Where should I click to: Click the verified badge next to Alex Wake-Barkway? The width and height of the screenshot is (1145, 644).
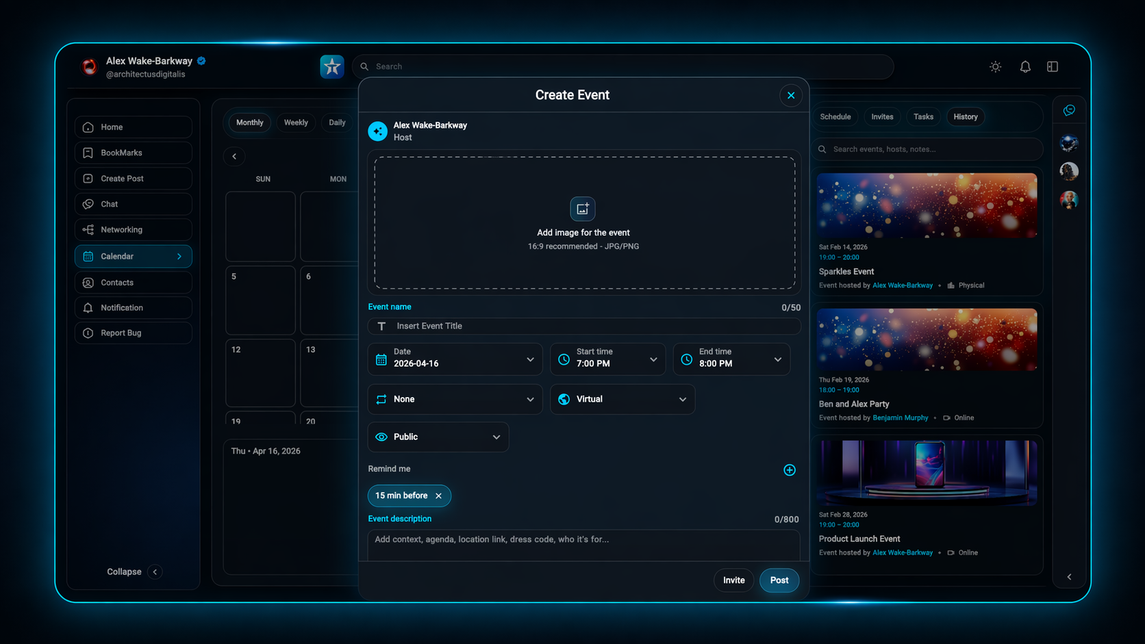201,61
